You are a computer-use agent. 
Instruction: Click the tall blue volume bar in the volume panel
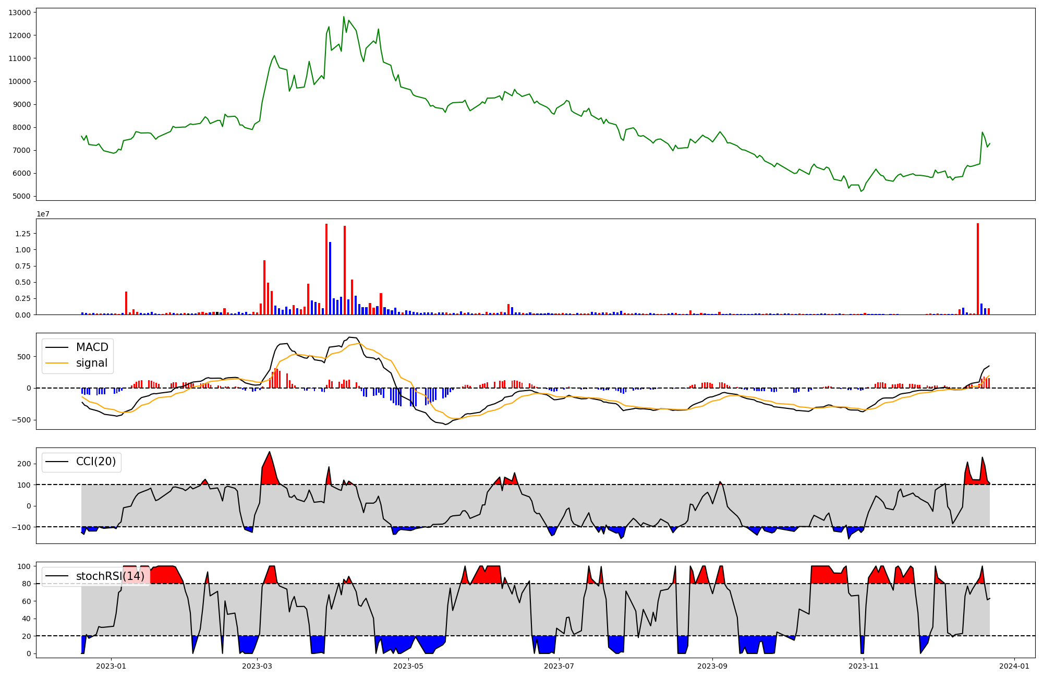pos(330,279)
